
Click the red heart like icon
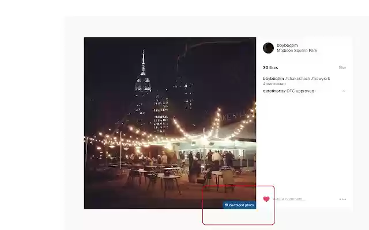coord(266,199)
